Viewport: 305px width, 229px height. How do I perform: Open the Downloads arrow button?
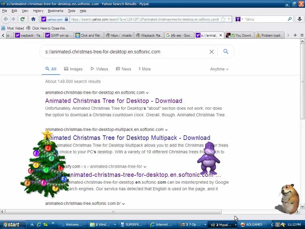(x=300, y=19)
